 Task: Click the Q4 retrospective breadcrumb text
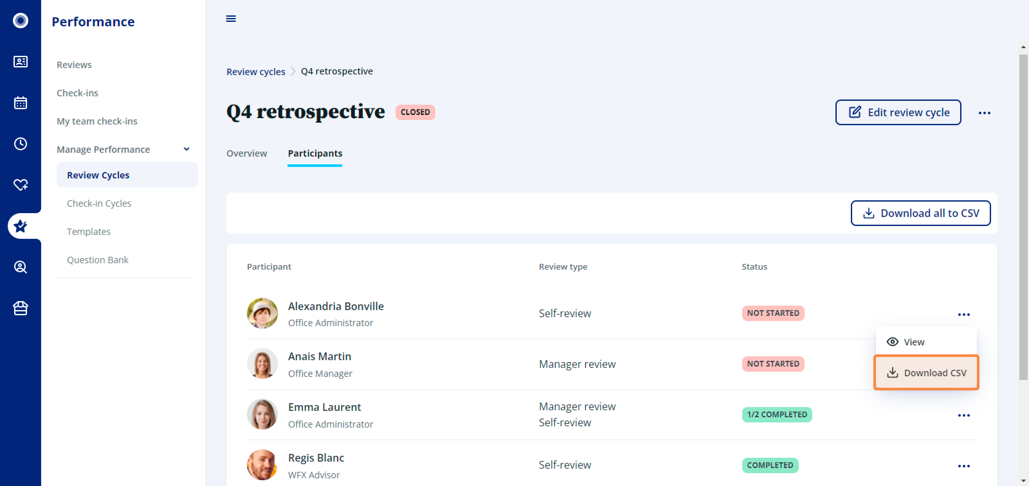coord(336,71)
